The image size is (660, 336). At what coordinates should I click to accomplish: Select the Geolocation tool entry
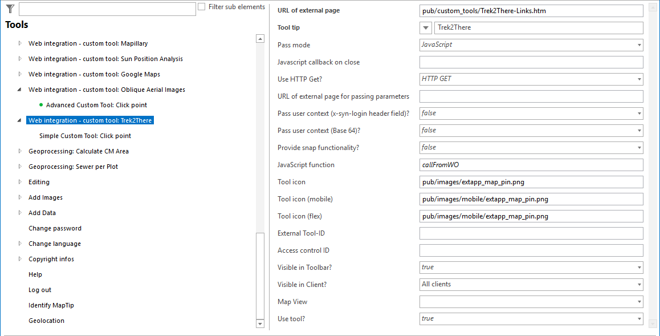point(46,321)
